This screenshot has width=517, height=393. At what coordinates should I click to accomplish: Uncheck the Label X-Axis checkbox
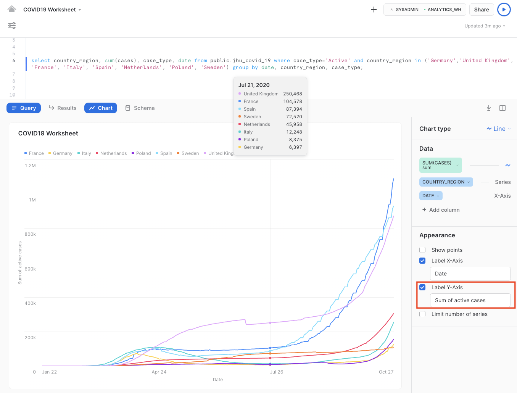[422, 261]
